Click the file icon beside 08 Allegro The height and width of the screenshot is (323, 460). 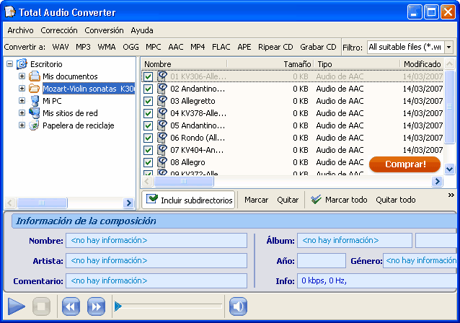(162, 162)
